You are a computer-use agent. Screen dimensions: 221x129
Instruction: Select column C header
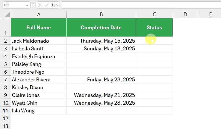[x=154, y=14]
